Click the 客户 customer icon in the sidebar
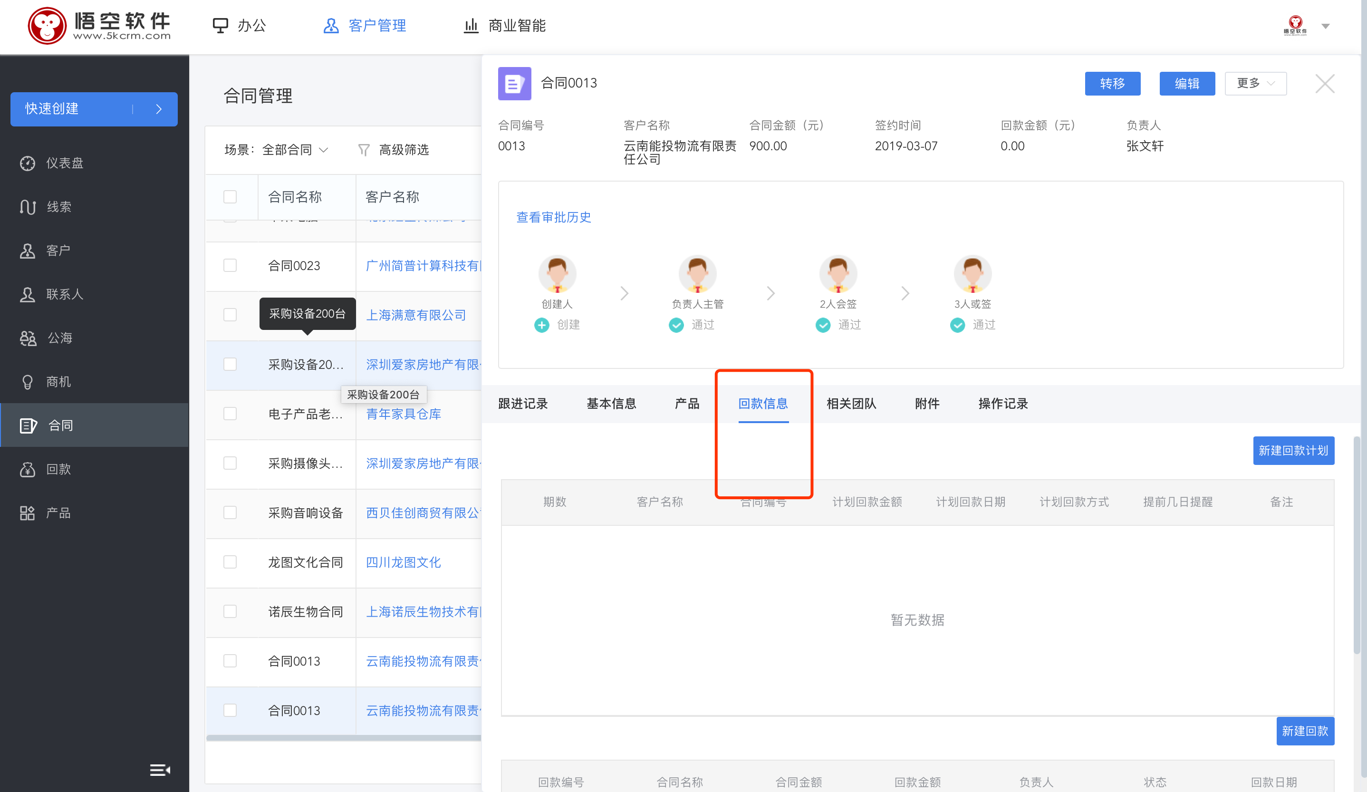Image resolution: width=1367 pixels, height=792 pixels. (x=28, y=251)
